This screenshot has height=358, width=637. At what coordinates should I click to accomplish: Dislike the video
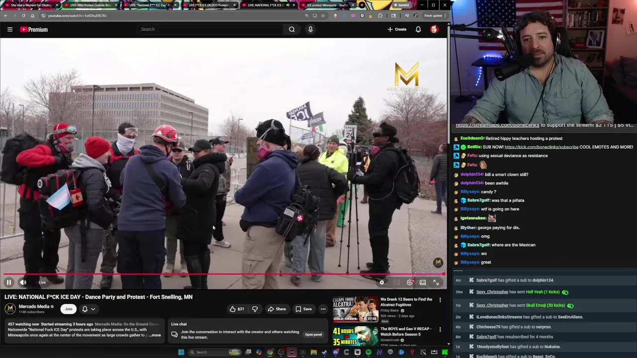tap(255, 309)
